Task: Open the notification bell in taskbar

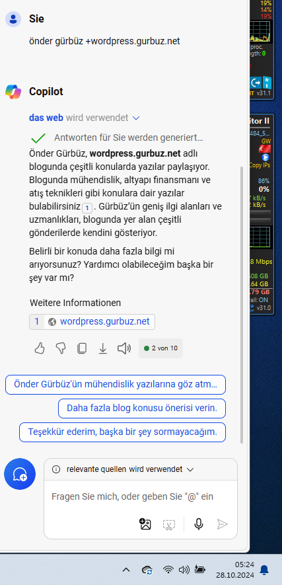Action: pos(264,570)
